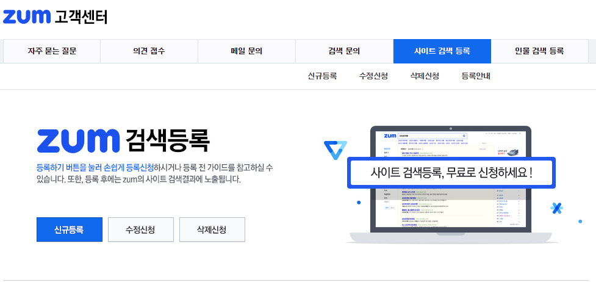Click the blue highlighted 등록하기 버튼을 눌러 text
The image size is (596, 282).
click(x=95, y=167)
